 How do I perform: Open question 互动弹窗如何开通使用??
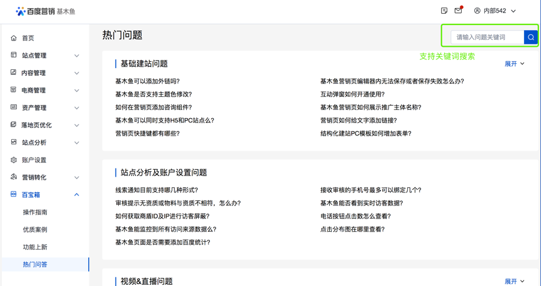[x=352, y=94]
